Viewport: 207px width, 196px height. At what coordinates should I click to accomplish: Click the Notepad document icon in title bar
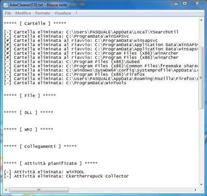point(6,5)
